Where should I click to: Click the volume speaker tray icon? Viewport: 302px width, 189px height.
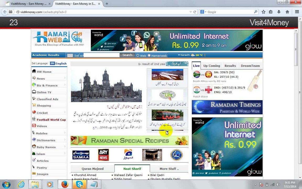278,185
